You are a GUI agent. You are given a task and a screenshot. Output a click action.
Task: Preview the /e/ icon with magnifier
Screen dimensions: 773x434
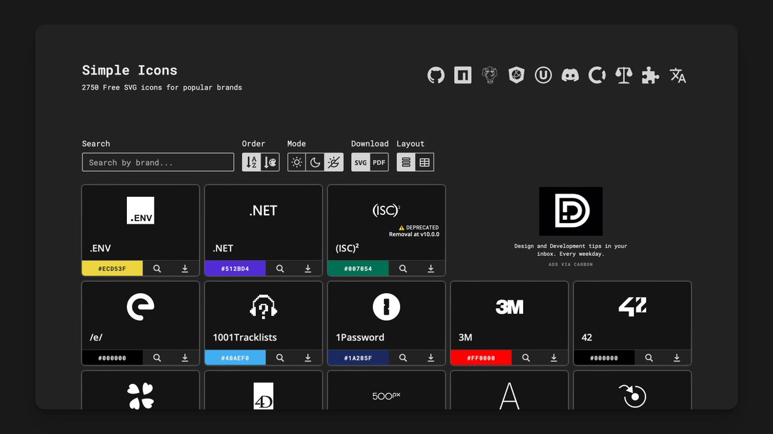(x=157, y=358)
